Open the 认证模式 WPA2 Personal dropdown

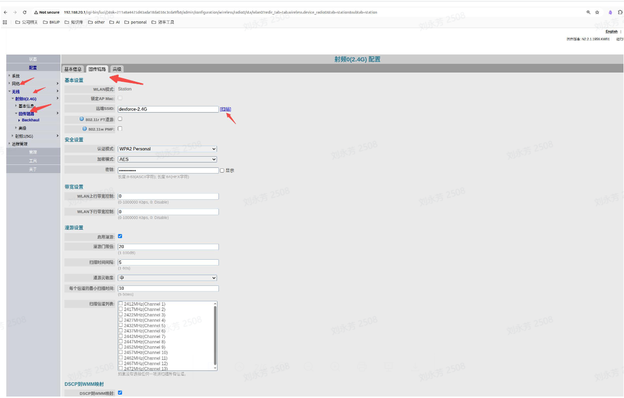coord(167,149)
